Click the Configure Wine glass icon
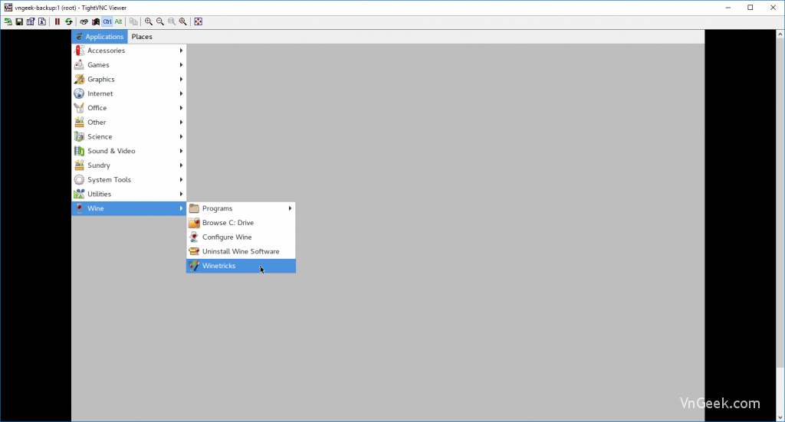785x422 pixels. click(x=194, y=237)
